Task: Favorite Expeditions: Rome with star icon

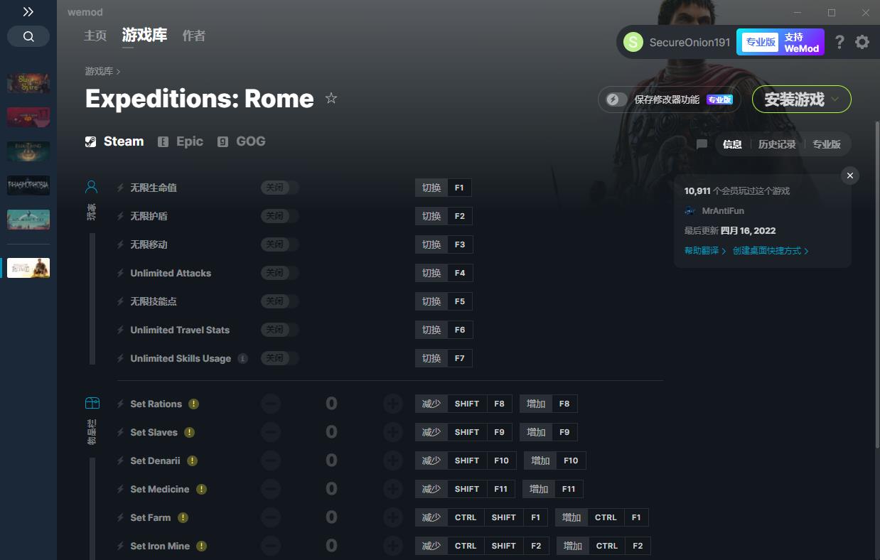Action: pos(331,99)
